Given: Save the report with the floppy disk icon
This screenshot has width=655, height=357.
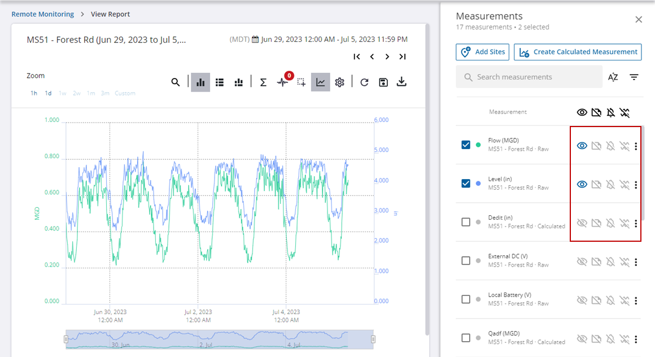Looking at the screenshot, I should pyautogui.click(x=383, y=82).
